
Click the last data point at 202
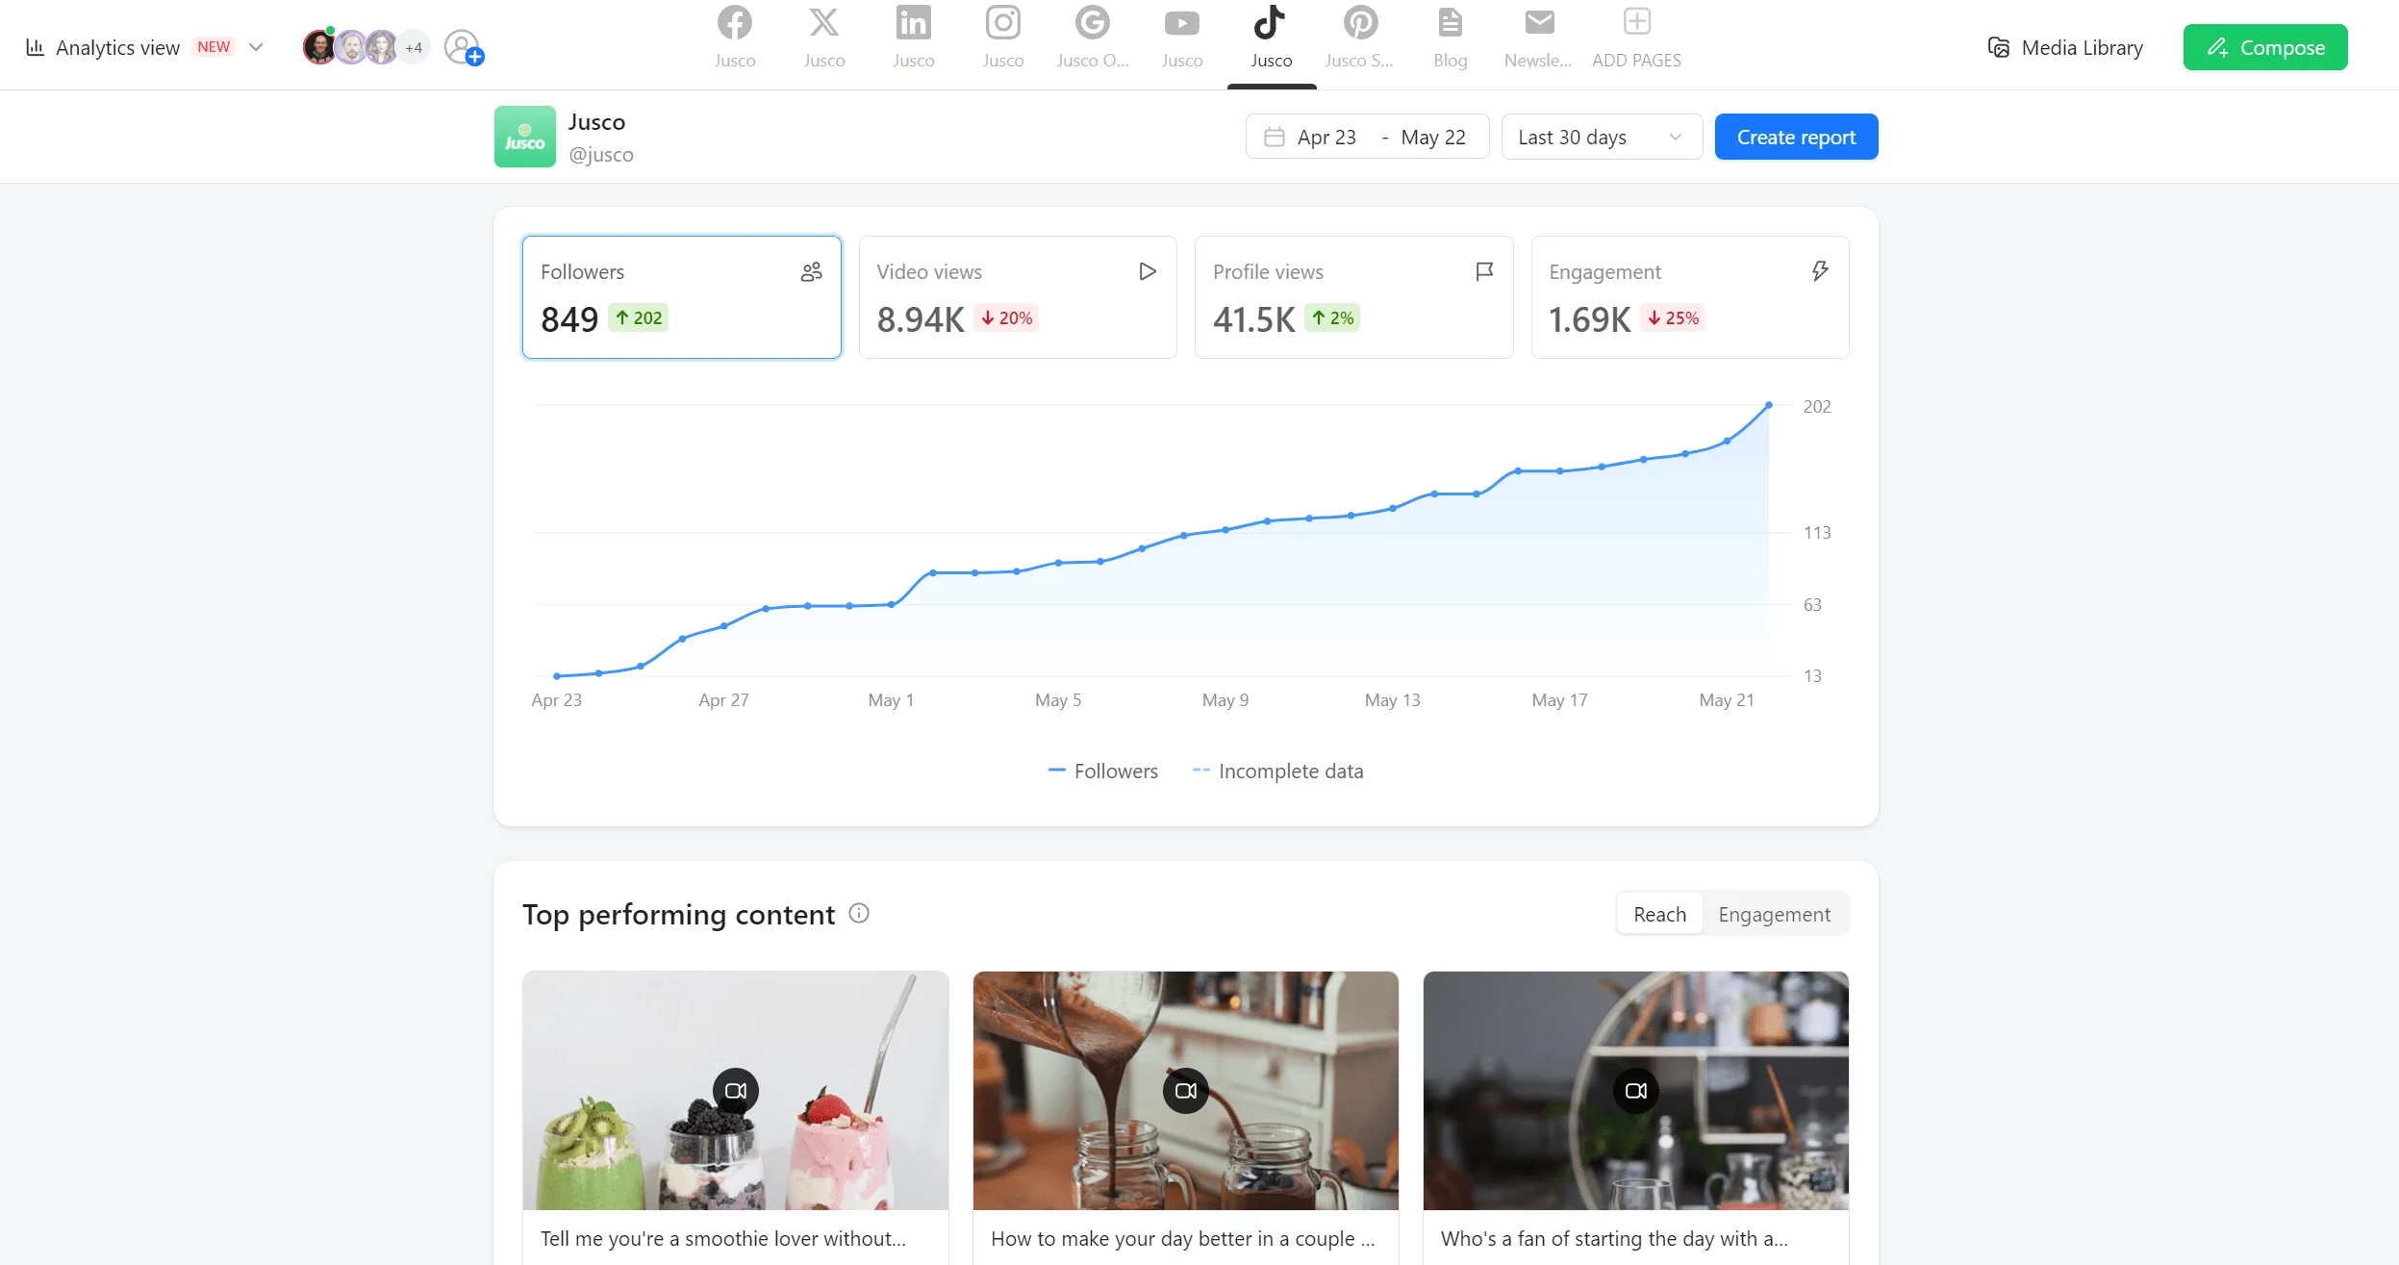coord(1769,405)
